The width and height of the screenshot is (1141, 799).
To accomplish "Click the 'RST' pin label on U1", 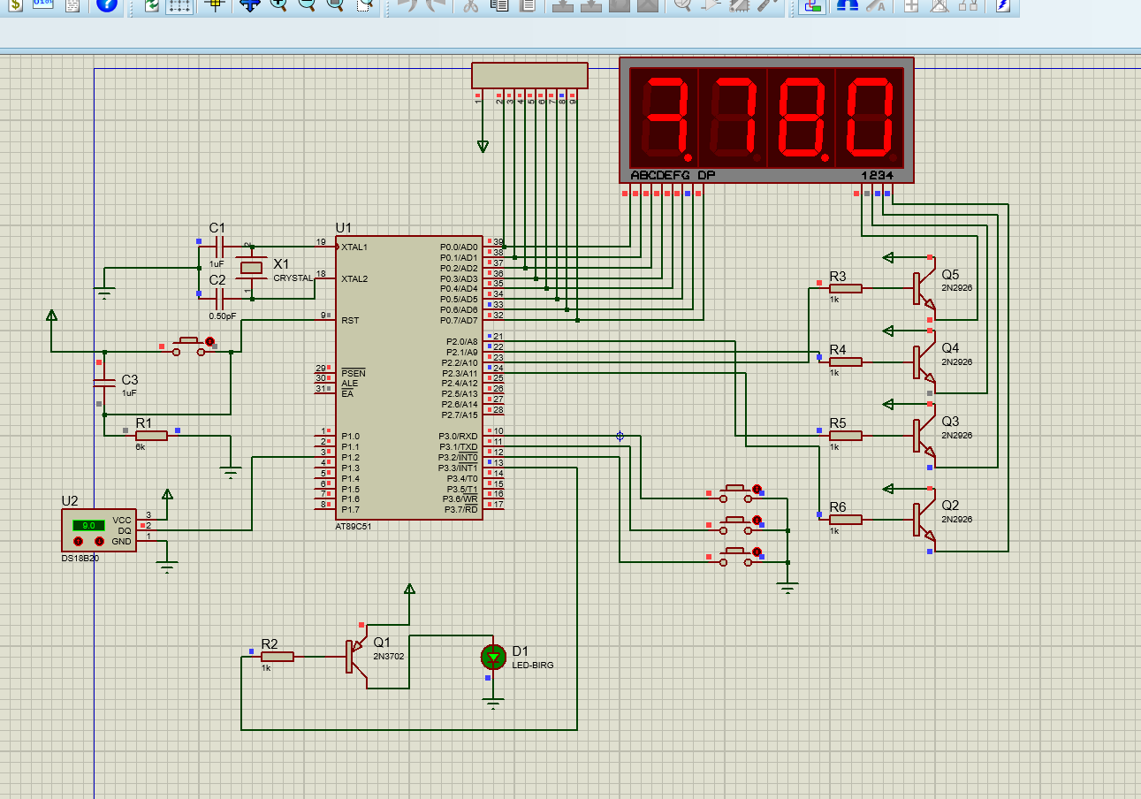I will click(x=350, y=320).
